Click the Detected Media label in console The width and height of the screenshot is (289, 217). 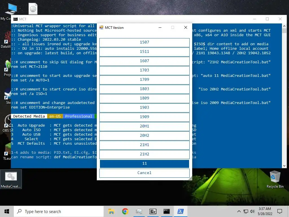(29, 116)
